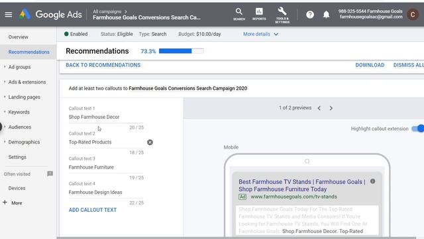Open the notifications bell
This screenshot has width=424, height=239.
(x=327, y=15)
